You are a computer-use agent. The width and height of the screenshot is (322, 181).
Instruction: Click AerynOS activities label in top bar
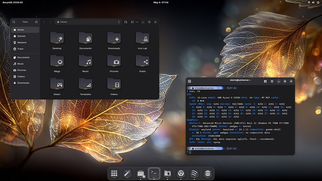(13, 2)
